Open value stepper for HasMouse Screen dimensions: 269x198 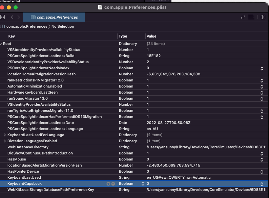tap(262, 160)
